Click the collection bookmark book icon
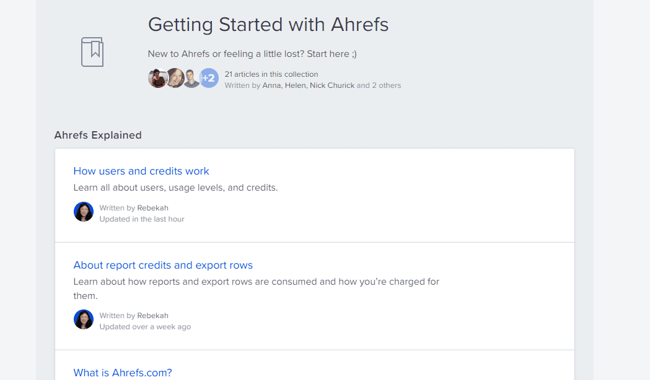 [x=92, y=52]
